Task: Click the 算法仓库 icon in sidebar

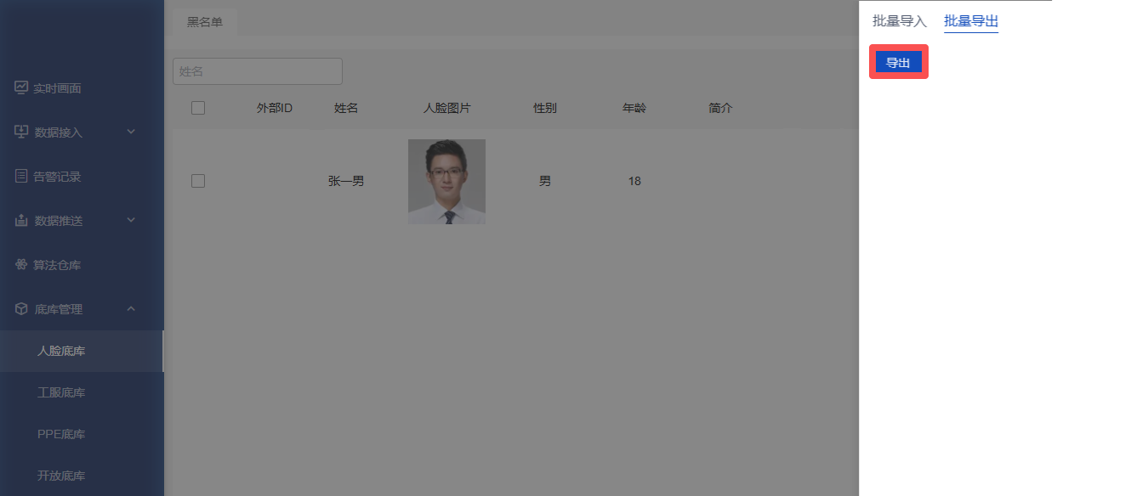Action: (x=21, y=265)
